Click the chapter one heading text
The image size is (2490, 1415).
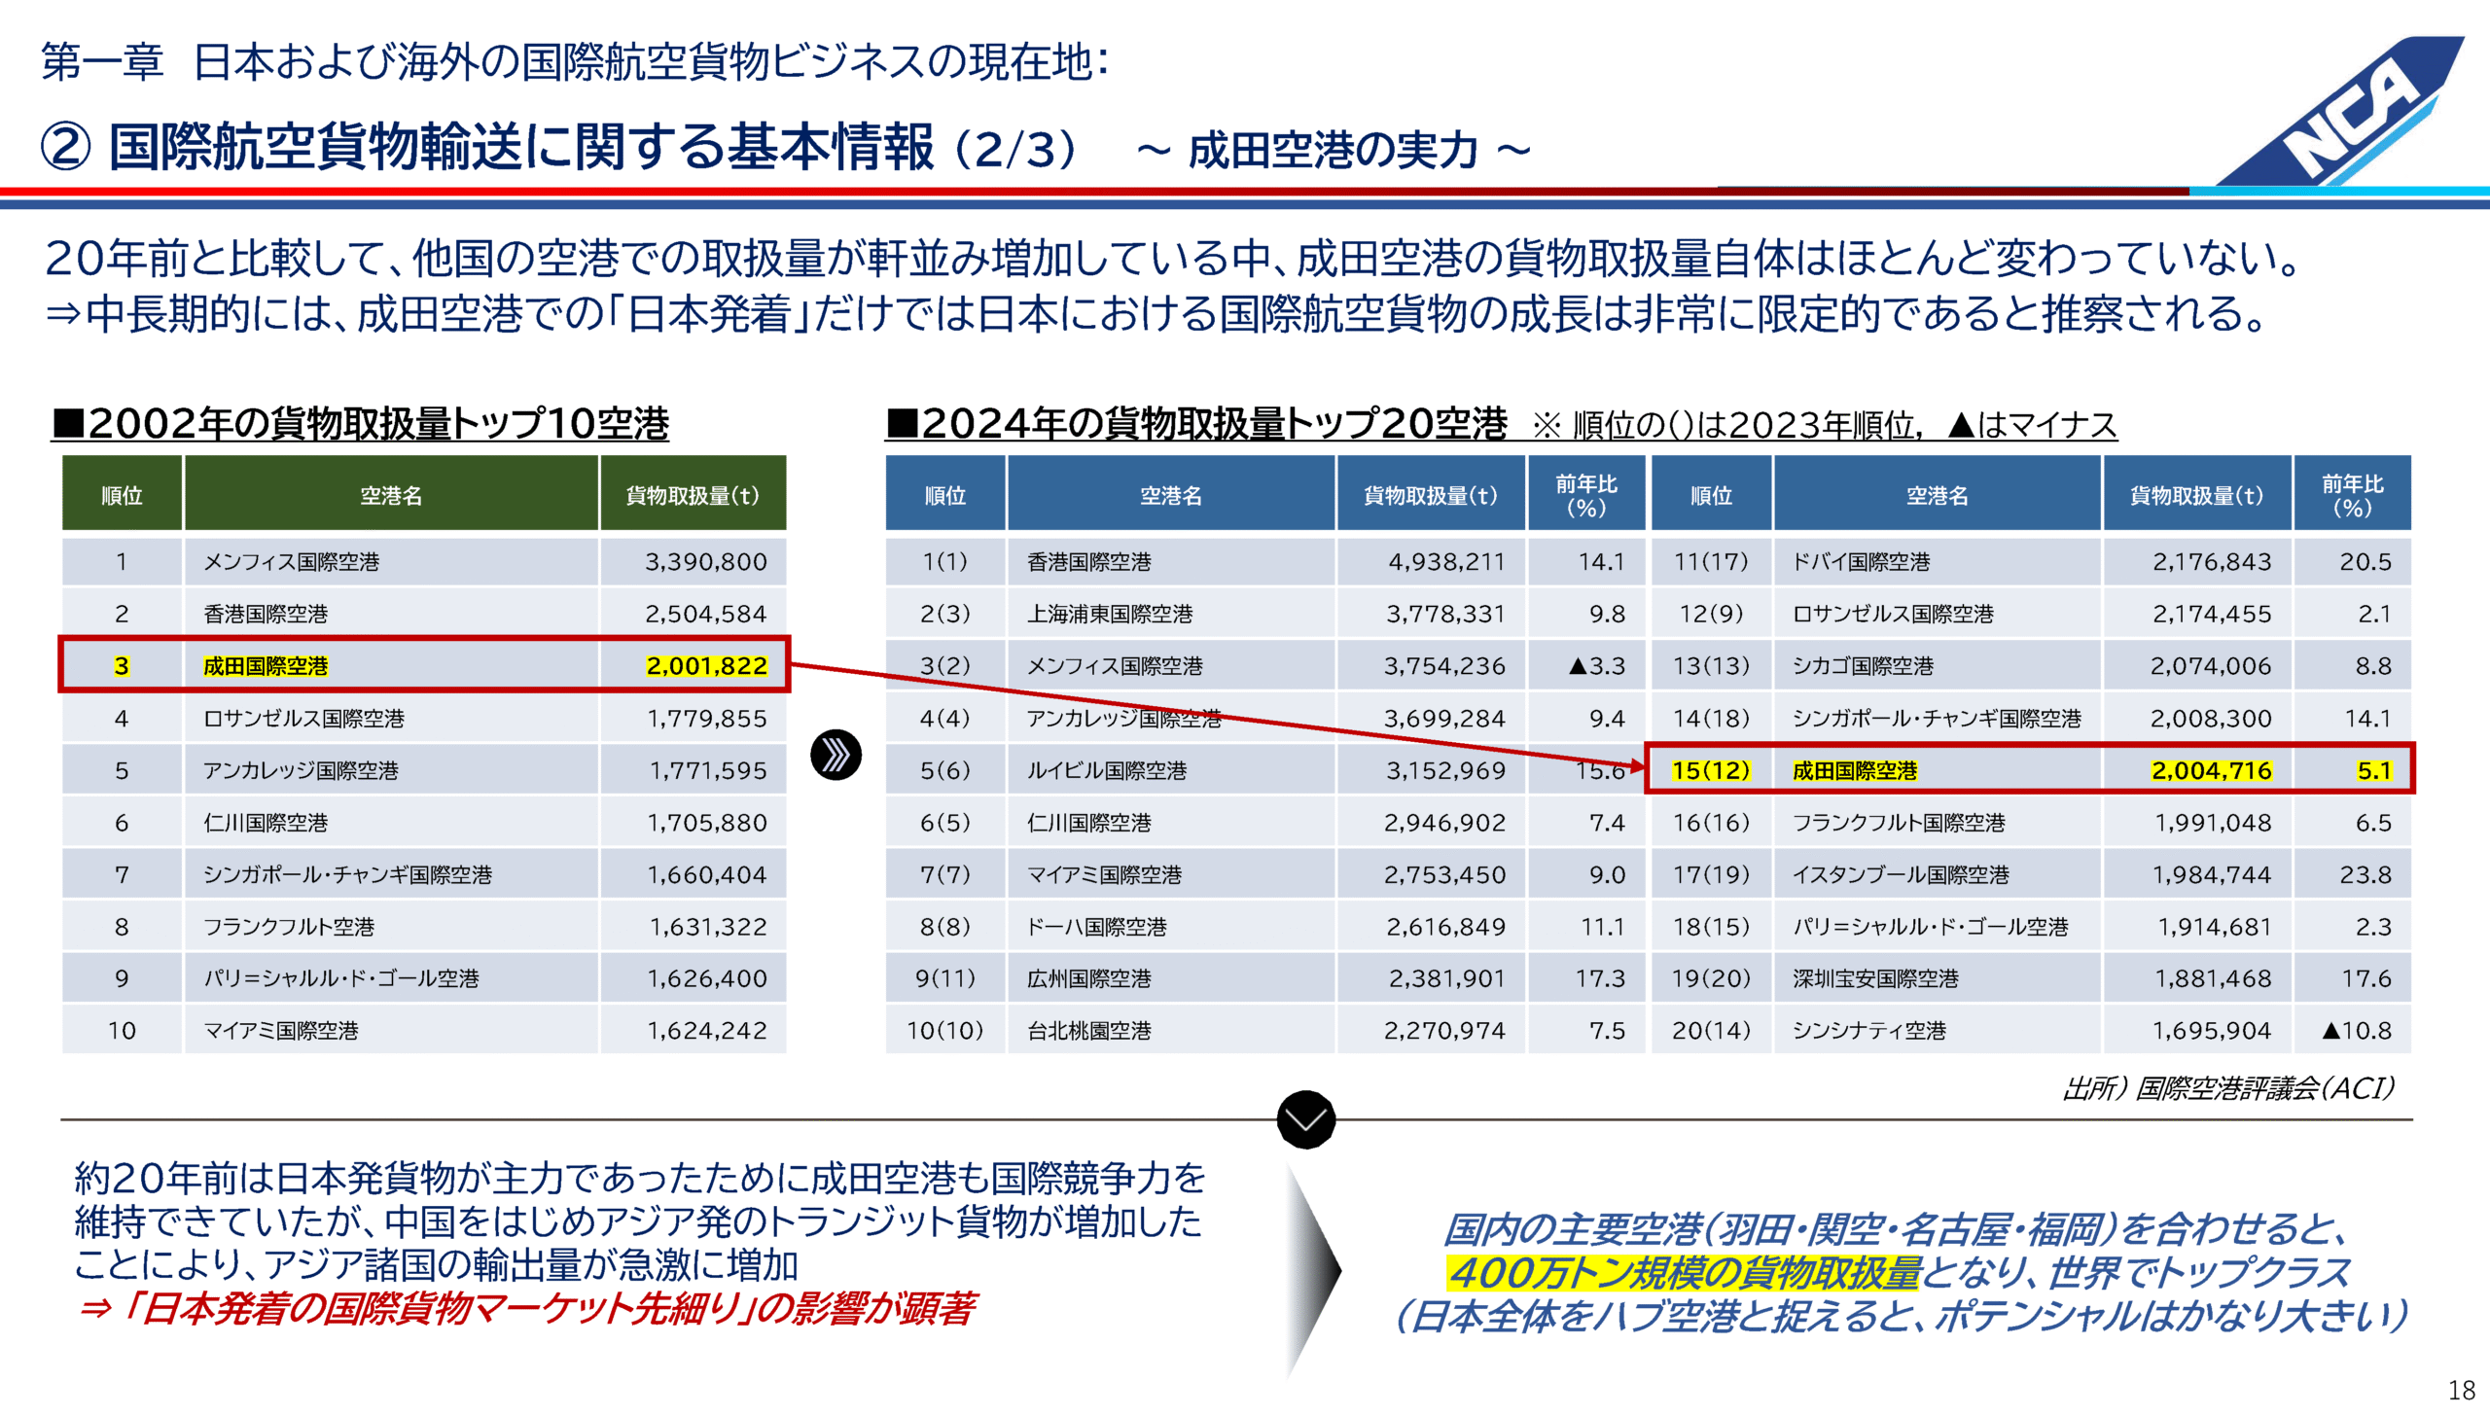pyautogui.click(x=574, y=62)
